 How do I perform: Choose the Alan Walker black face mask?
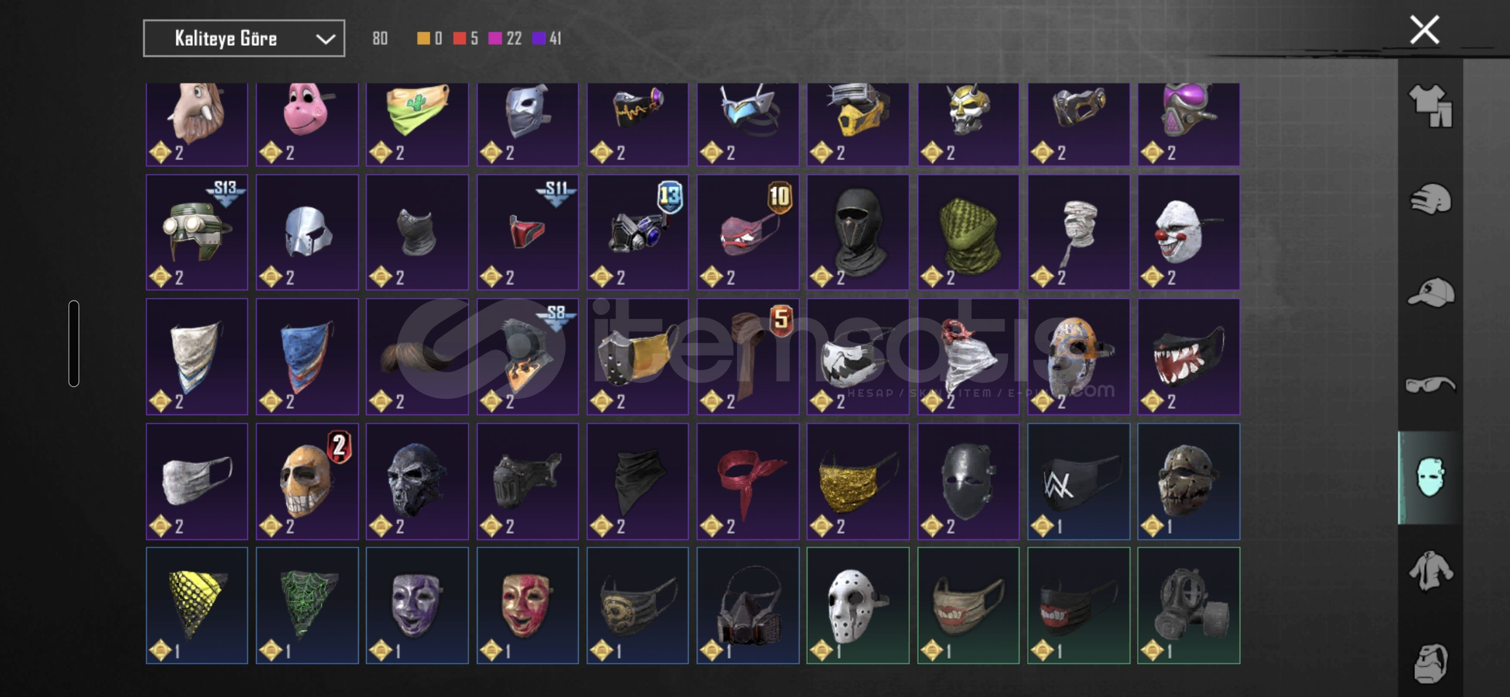click(1078, 481)
